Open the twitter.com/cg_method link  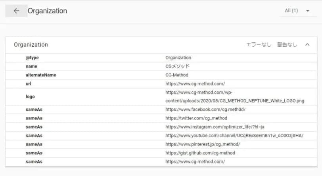(196, 118)
